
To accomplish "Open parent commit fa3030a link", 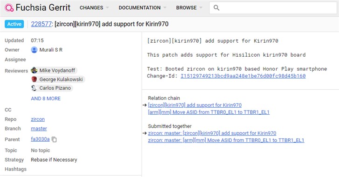I will pos(40,139).
